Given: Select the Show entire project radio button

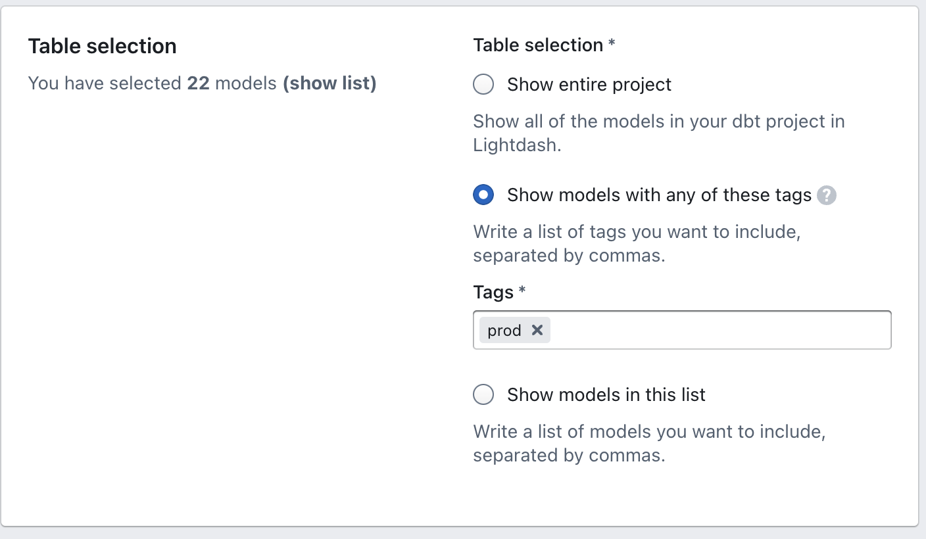Looking at the screenshot, I should [483, 85].
